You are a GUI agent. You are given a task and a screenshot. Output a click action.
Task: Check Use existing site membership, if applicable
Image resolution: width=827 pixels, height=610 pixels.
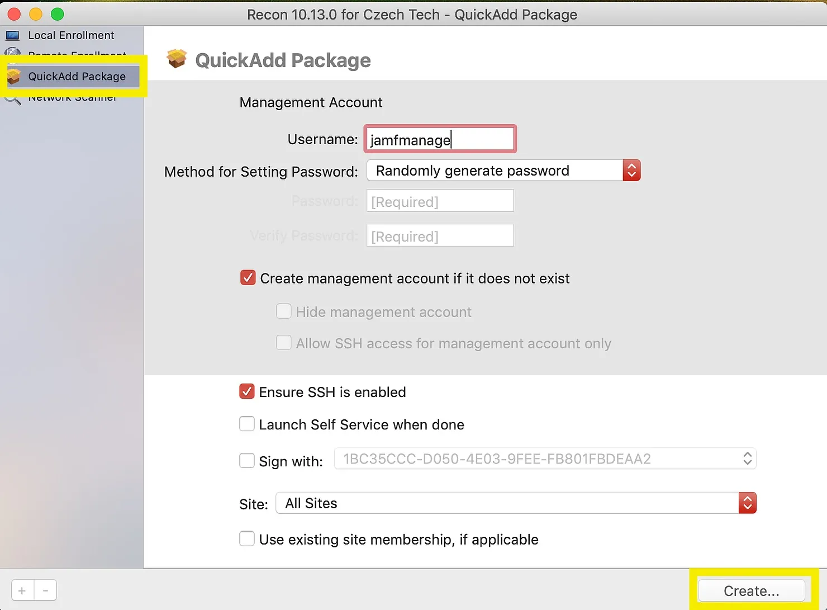point(246,538)
